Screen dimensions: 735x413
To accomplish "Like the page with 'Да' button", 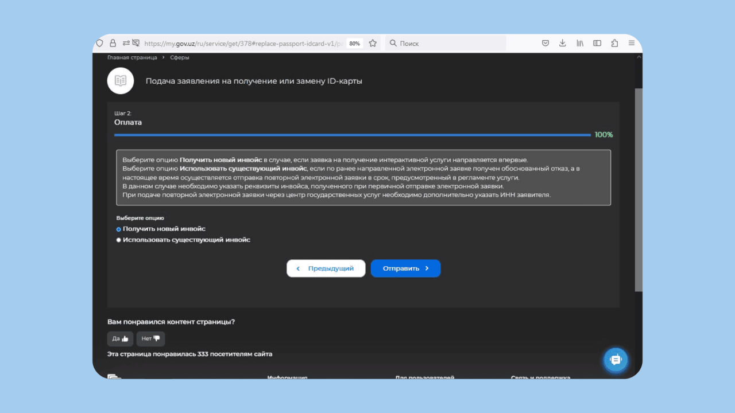I will tap(120, 338).
